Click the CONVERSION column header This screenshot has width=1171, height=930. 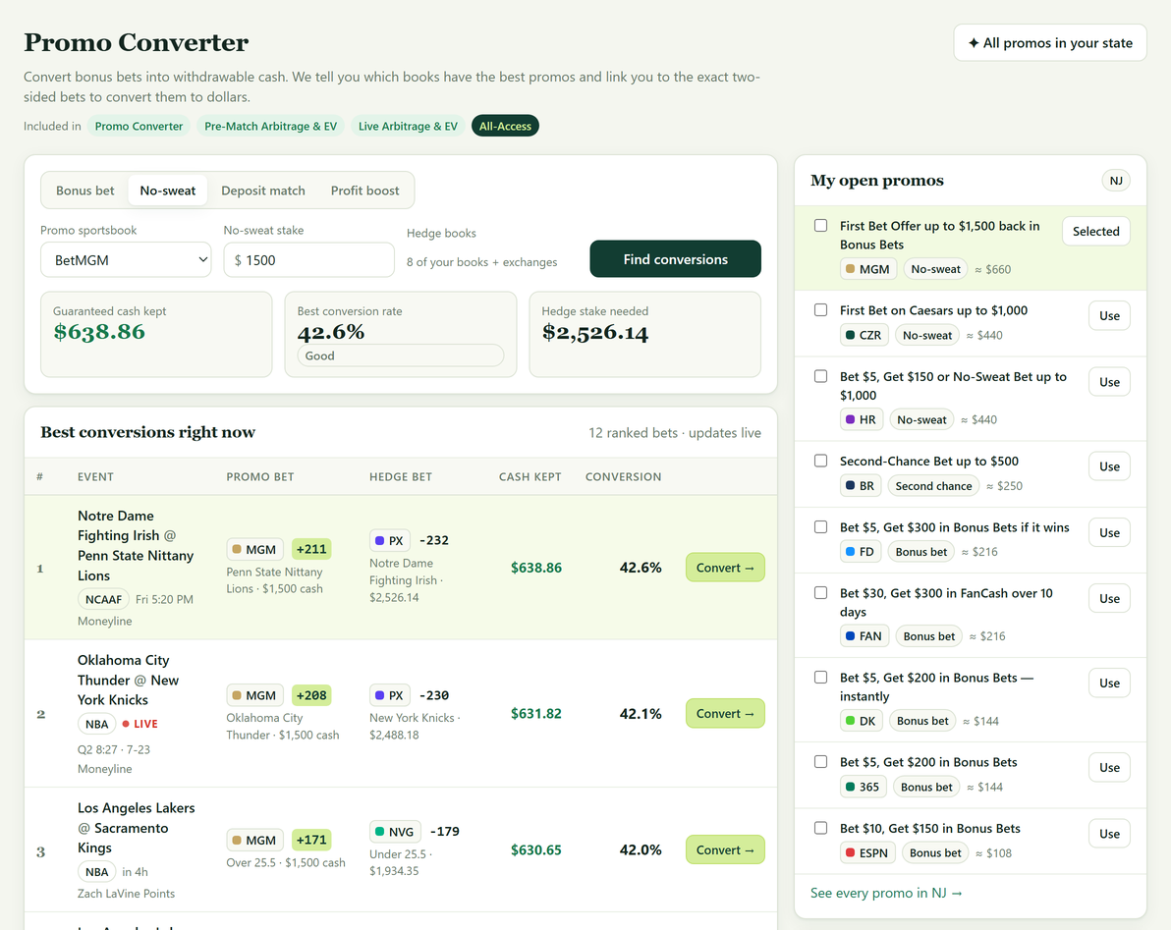623,477
